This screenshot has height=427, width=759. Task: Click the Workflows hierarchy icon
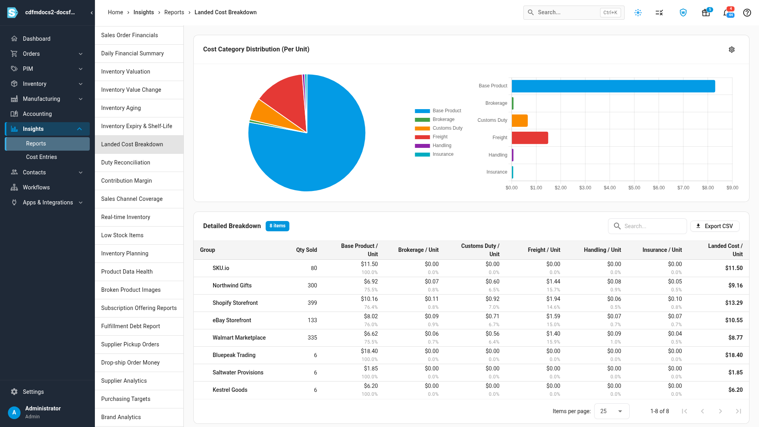click(14, 187)
